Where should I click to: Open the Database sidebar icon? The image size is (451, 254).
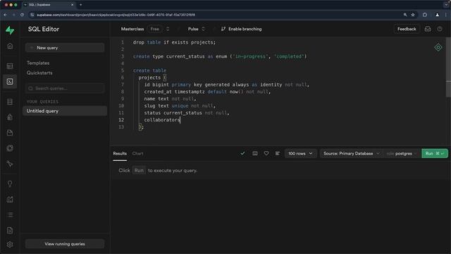[x=10, y=102]
